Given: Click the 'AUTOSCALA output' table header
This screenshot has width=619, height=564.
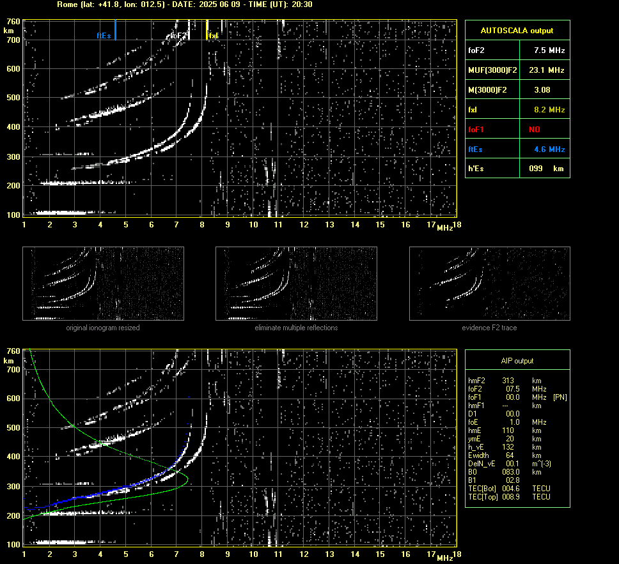Looking at the screenshot, I should [517, 31].
